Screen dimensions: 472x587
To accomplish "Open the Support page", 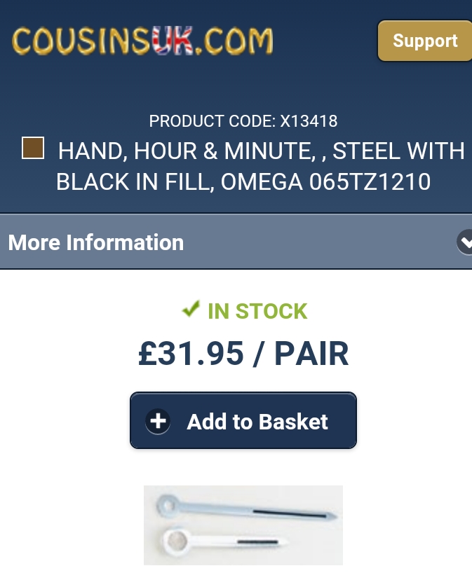I will pos(425,41).
